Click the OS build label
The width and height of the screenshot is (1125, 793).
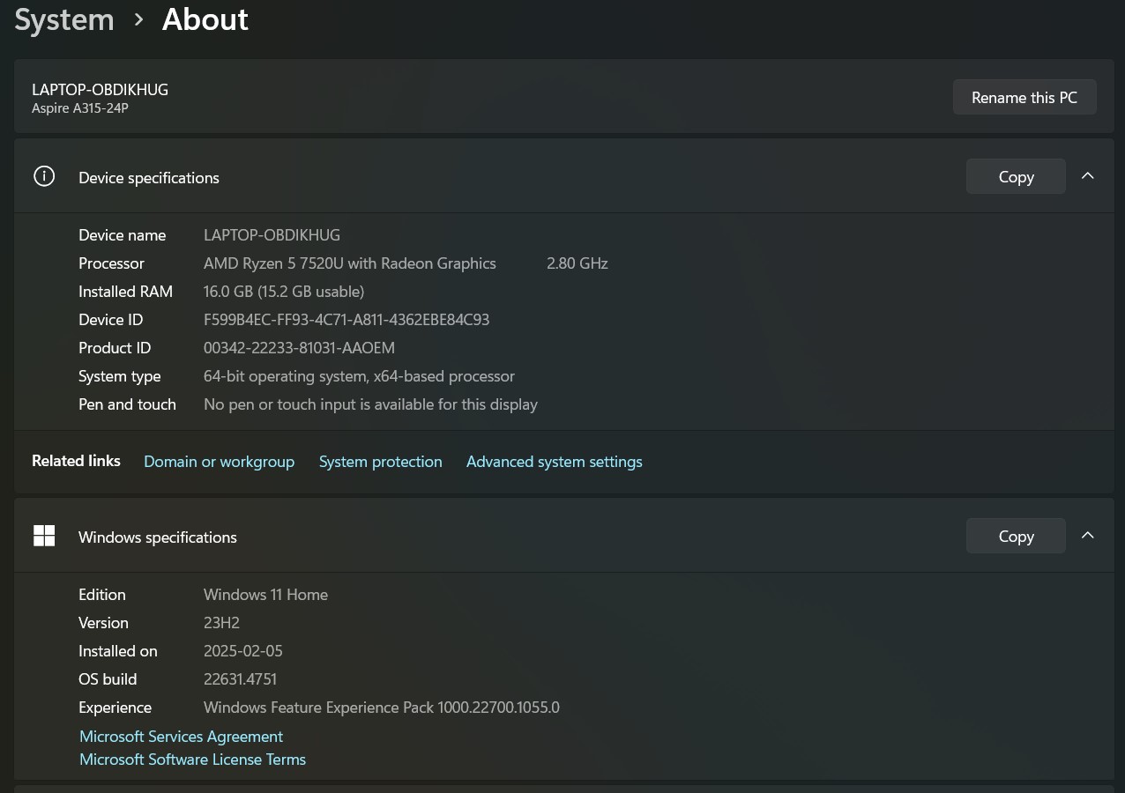108,679
